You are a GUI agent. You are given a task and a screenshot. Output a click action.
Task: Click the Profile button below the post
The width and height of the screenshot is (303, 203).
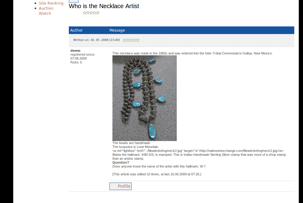coord(120,186)
